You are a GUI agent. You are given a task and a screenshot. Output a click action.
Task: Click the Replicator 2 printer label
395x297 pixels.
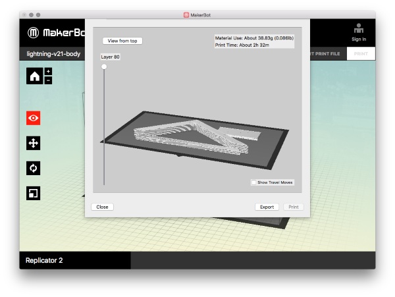[x=44, y=260]
